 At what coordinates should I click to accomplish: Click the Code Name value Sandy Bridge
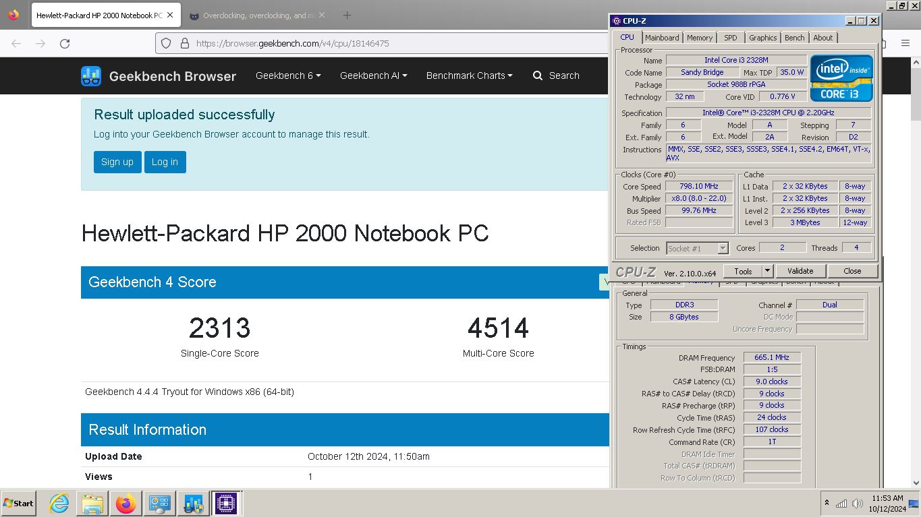[x=702, y=72]
